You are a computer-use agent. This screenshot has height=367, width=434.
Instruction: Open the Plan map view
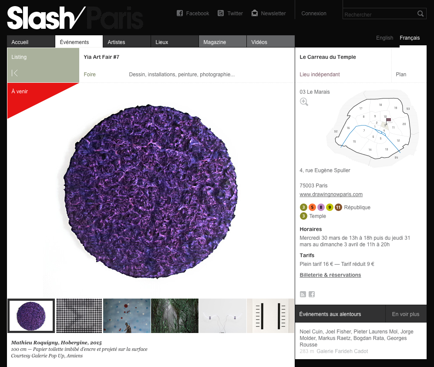(401, 74)
